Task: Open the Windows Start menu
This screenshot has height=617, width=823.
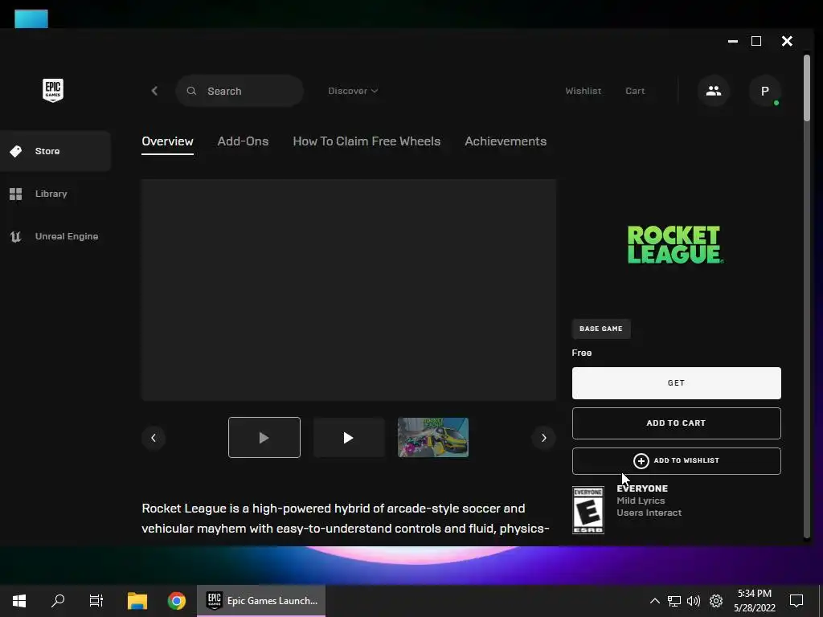Action: tap(19, 601)
